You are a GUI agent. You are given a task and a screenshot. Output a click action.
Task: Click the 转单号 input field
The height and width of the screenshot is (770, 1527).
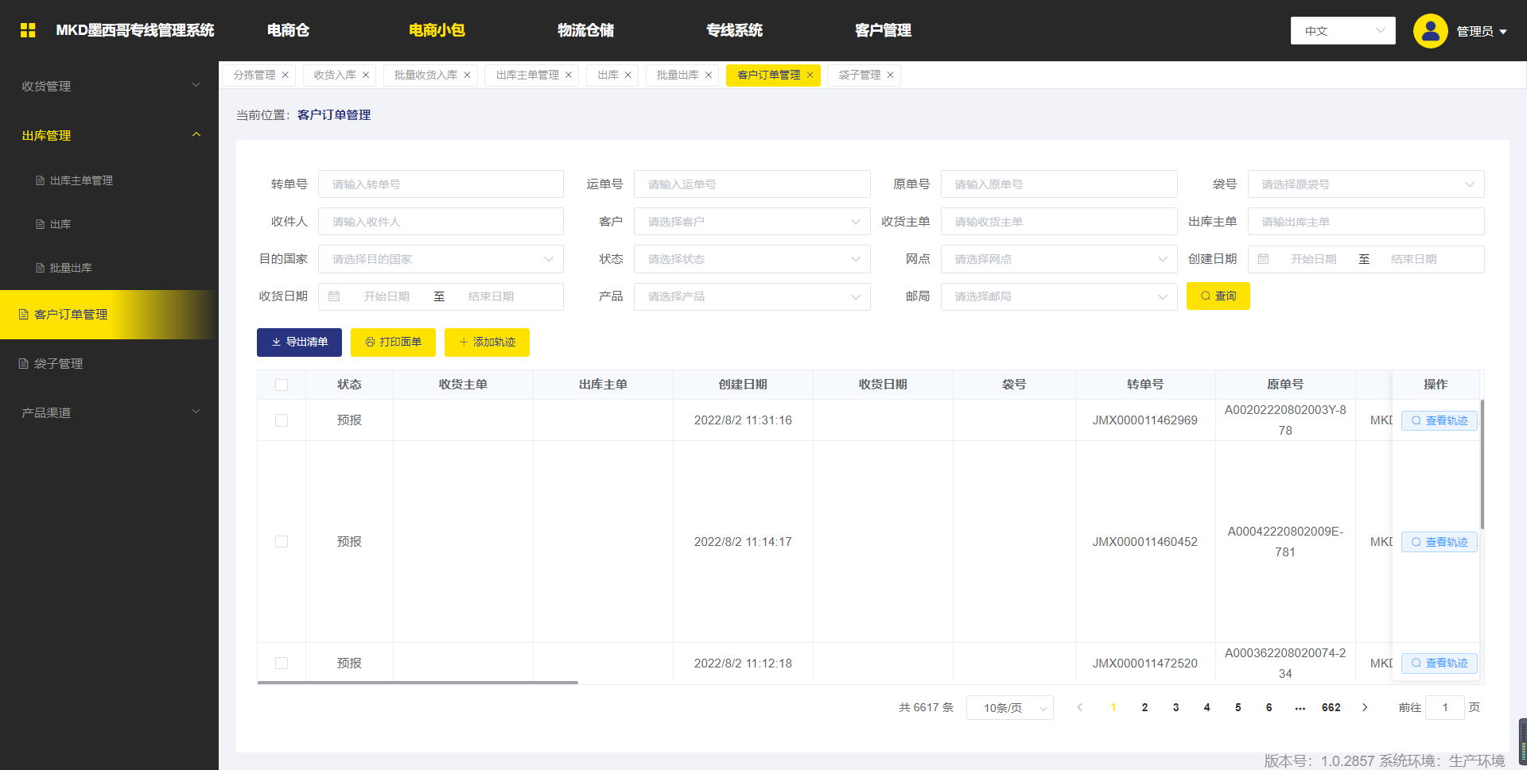441,184
